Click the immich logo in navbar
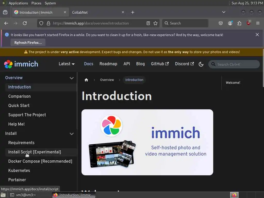The width and height of the screenshot is (264, 198). 21,64
